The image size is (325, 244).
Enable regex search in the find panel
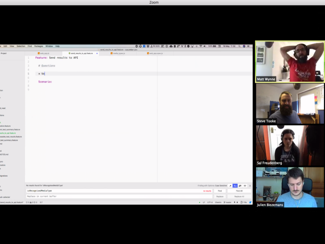[x=230, y=186]
